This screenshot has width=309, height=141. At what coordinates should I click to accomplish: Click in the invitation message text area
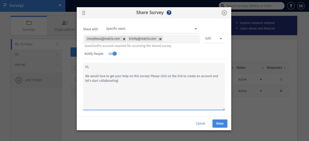tap(154, 86)
